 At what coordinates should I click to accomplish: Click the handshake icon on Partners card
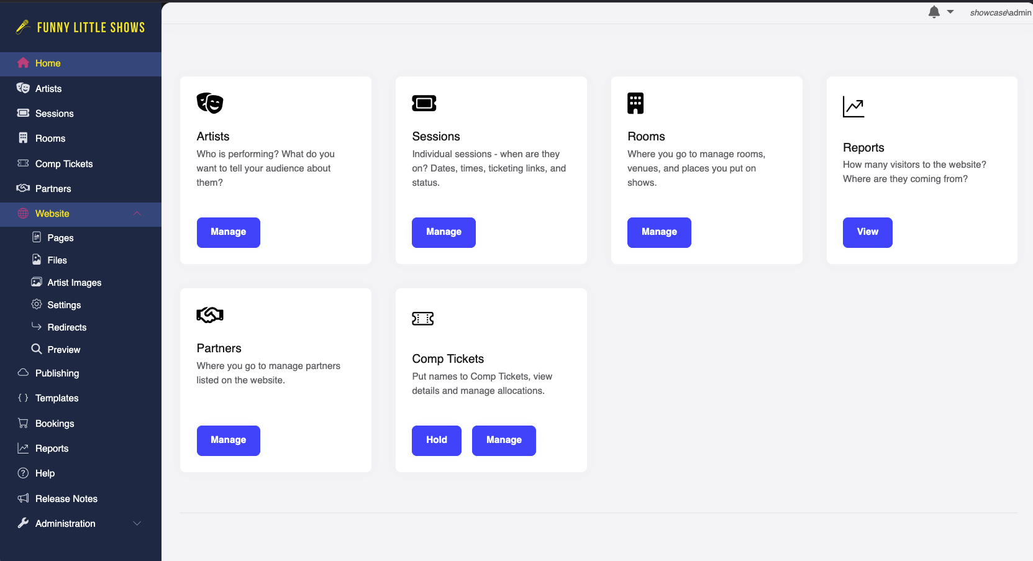tap(210, 315)
